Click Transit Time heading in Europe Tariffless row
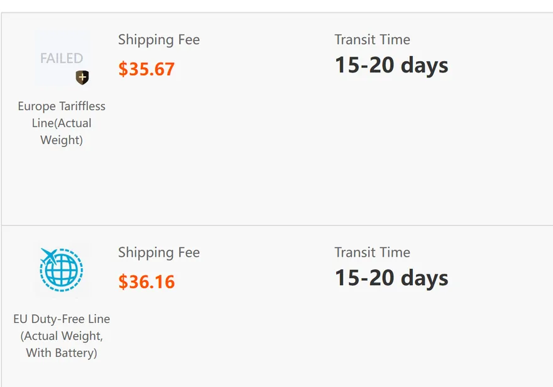This screenshot has height=387, width=553. click(x=372, y=40)
